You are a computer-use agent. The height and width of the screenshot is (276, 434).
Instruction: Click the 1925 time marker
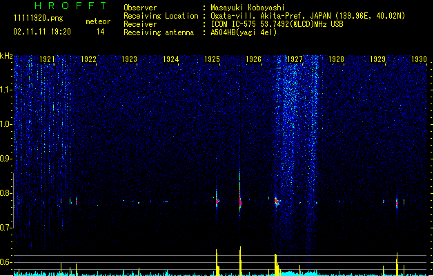212,59
